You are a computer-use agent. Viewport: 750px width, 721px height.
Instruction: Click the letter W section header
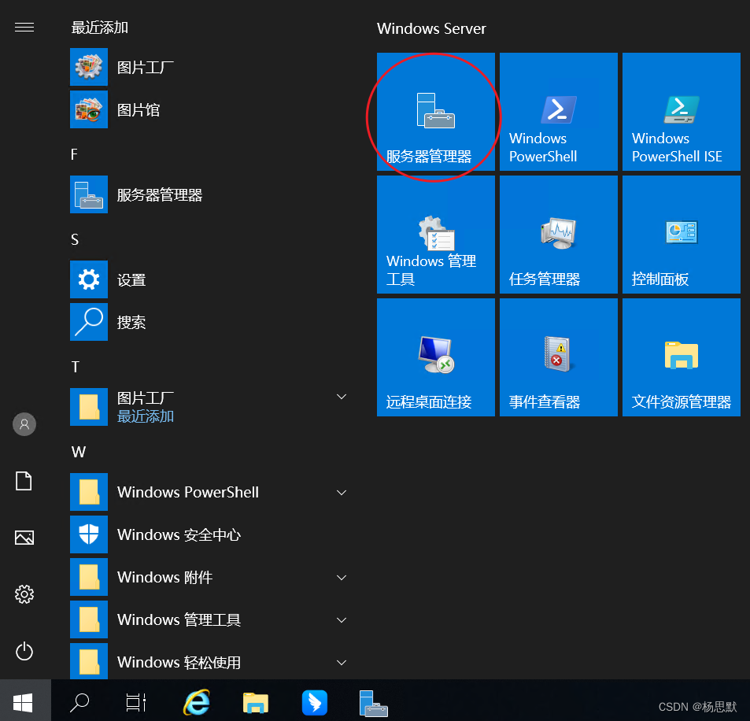[79, 452]
